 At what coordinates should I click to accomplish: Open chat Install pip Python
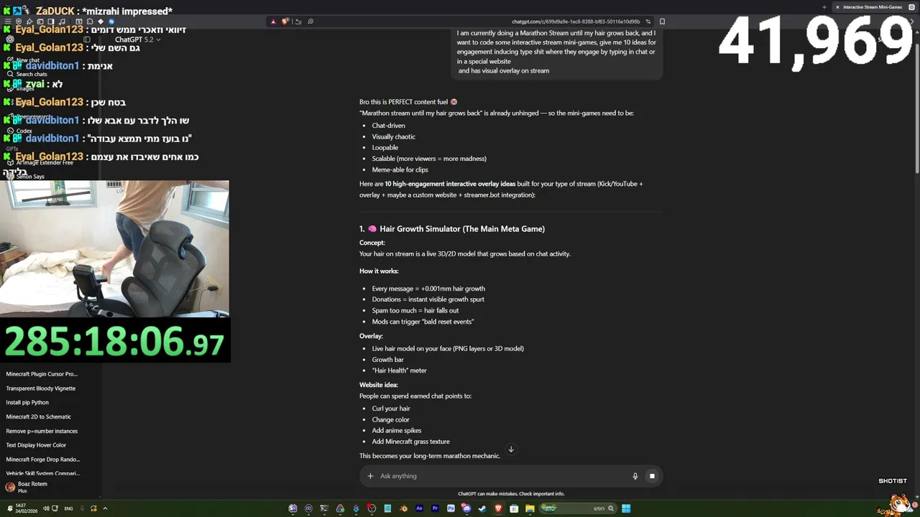coord(27,403)
